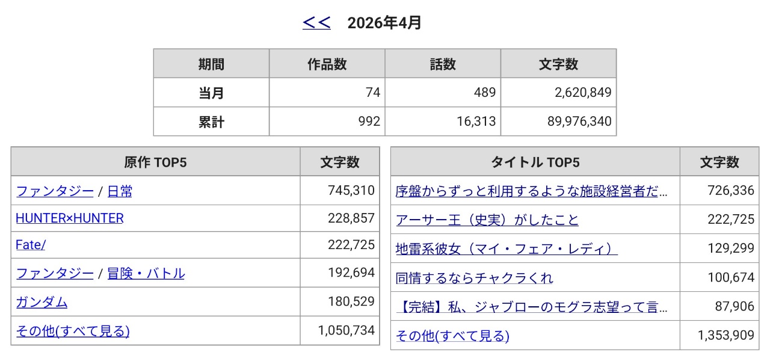The width and height of the screenshot is (770, 355).
Task: Go to previous month with << link
Action: tap(316, 23)
